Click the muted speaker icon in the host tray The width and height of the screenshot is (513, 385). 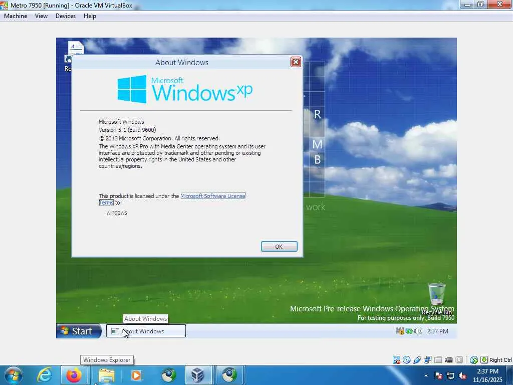[x=462, y=375]
